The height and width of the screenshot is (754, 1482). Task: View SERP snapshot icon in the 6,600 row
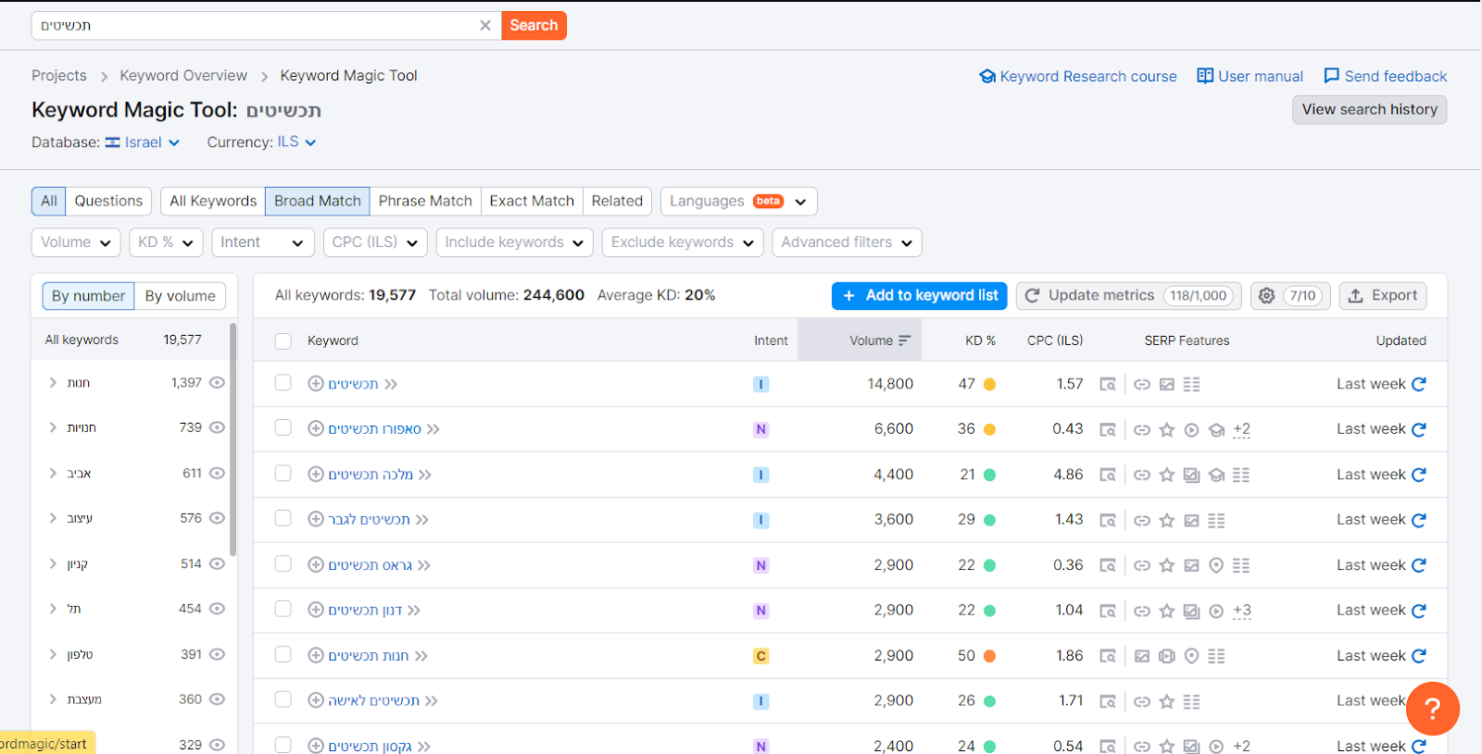point(1108,429)
